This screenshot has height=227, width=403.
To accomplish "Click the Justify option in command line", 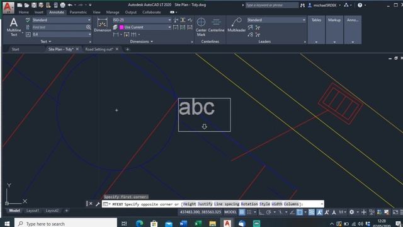I will [x=205, y=204].
